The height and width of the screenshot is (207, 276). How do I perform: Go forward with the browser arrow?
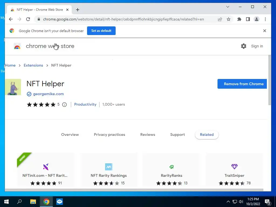click(19, 19)
